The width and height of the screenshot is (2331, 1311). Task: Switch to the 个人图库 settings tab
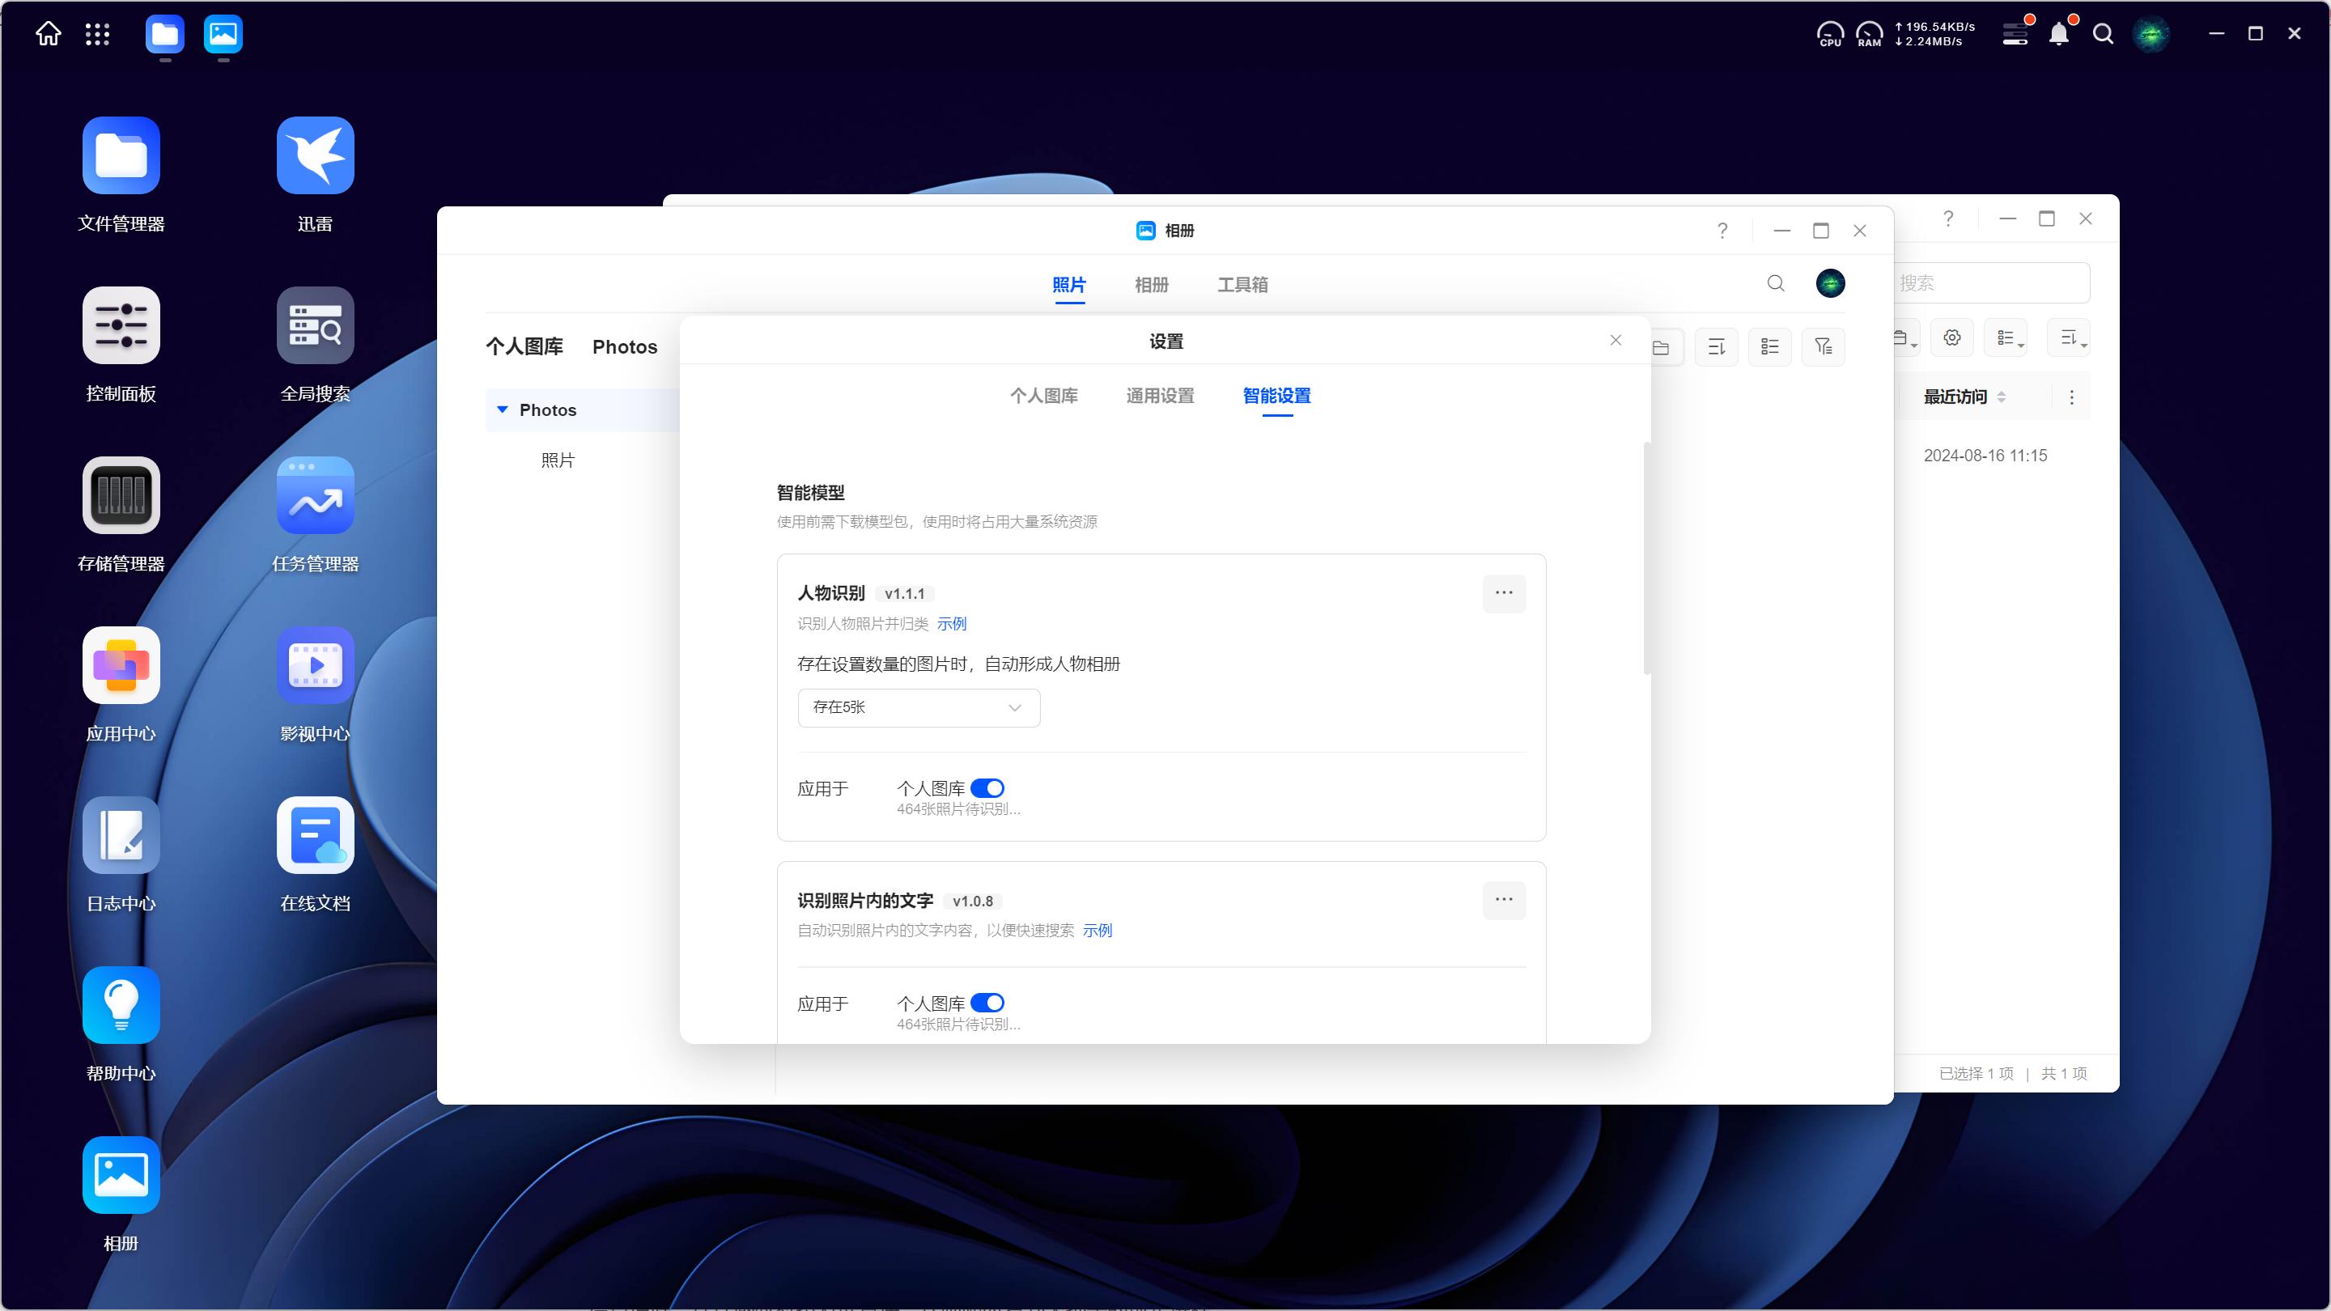pyautogui.click(x=1043, y=396)
